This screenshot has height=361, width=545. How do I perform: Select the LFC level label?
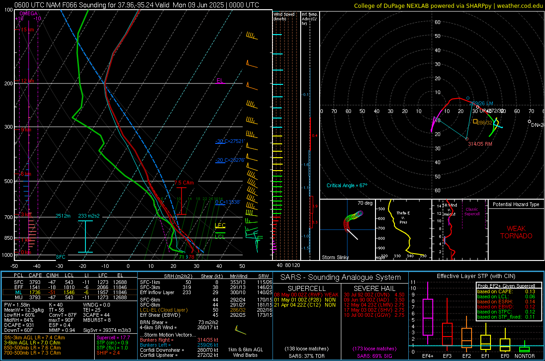point(220,225)
